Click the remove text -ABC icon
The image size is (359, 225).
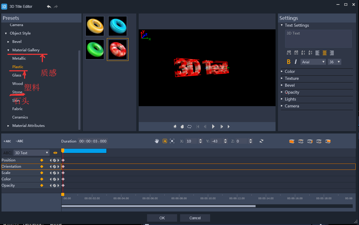click(20, 141)
